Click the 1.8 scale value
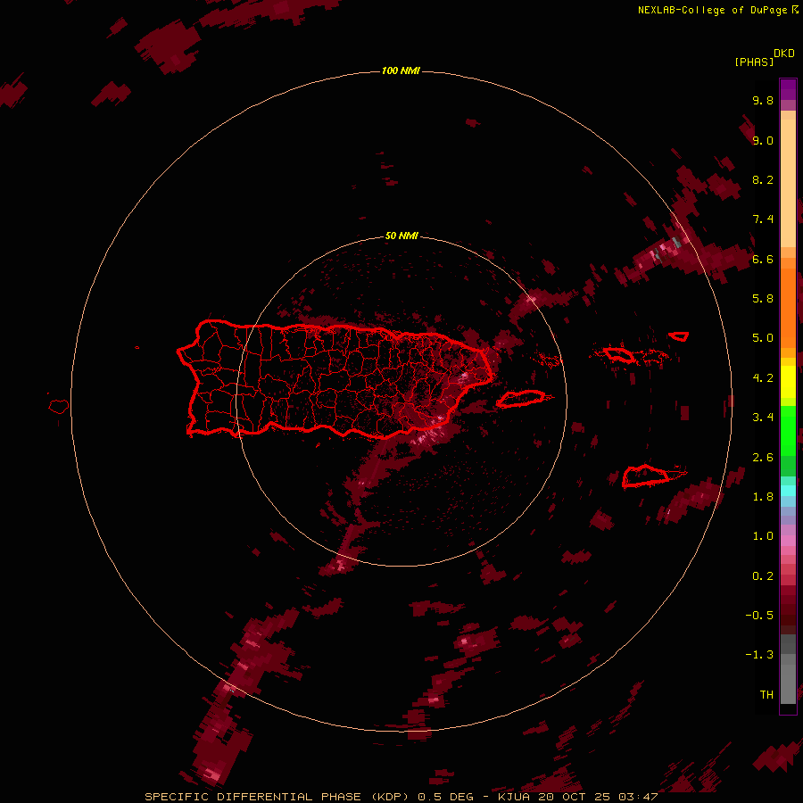The height and width of the screenshot is (803, 803). point(763,497)
